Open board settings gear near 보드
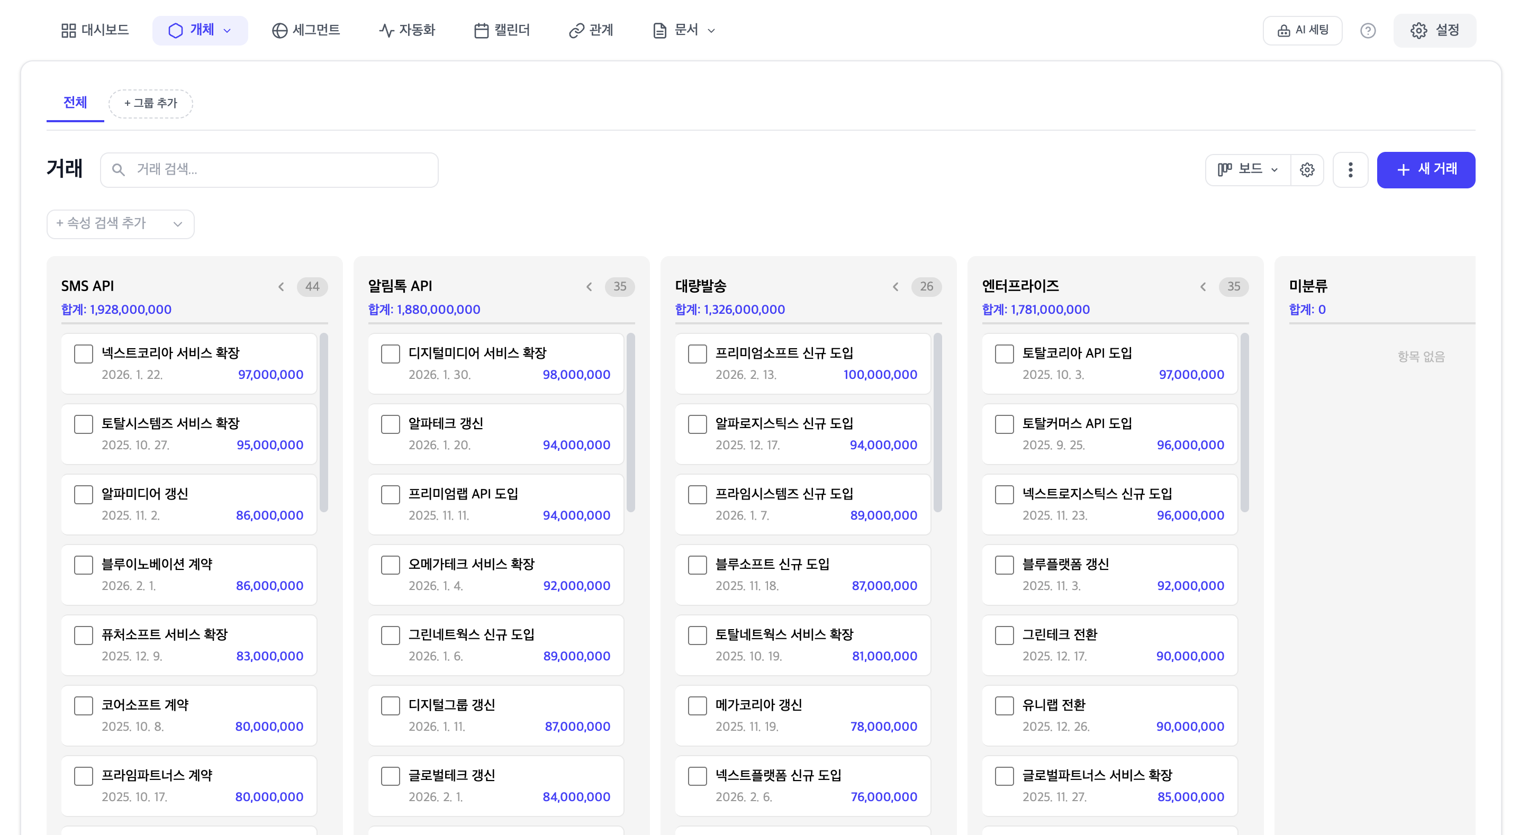The height and width of the screenshot is (835, 1519). (x=1307, y=170)
